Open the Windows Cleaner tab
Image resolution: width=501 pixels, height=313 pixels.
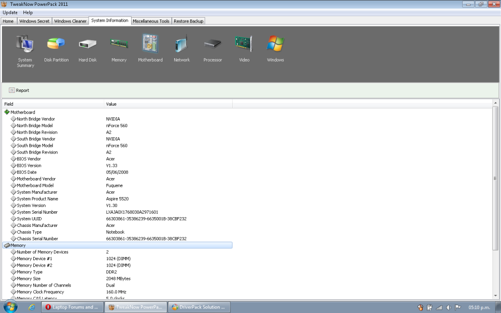[70, 21]
